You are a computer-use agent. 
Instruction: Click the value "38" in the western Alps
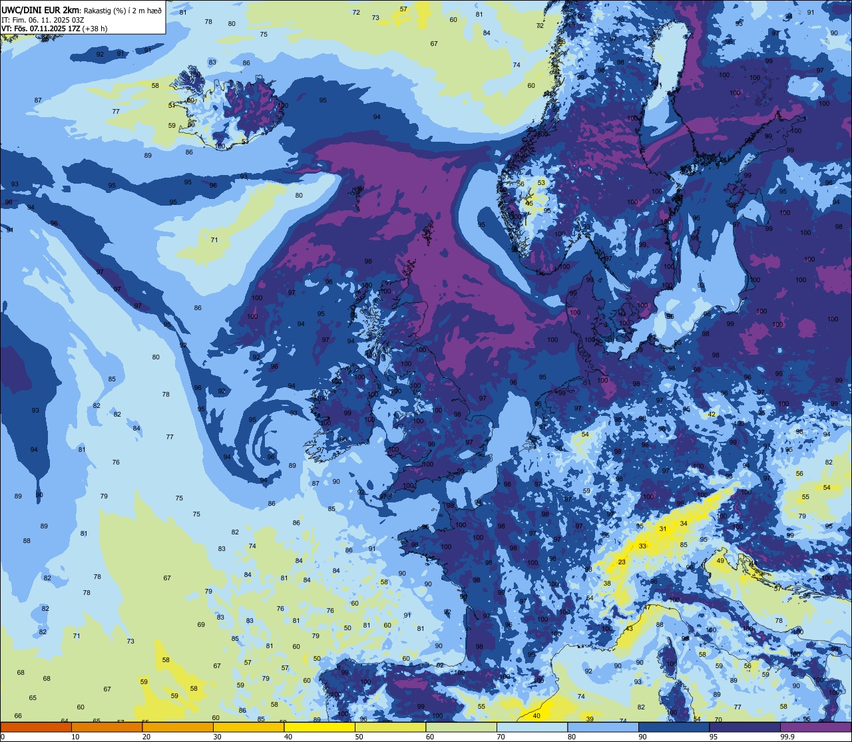click(x=607, y=584)
